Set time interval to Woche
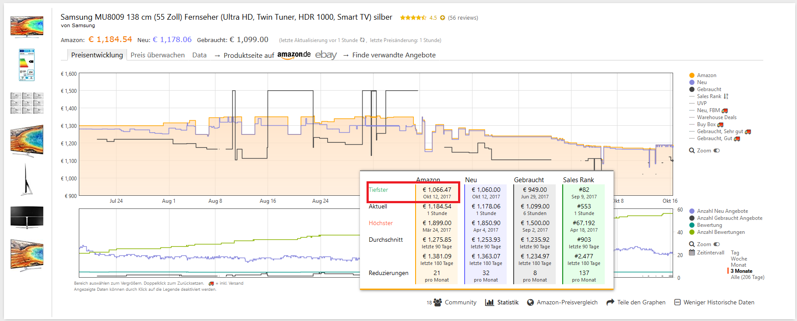Image resolution: width=797 pixels, height=321 pixels. [739, 259]
